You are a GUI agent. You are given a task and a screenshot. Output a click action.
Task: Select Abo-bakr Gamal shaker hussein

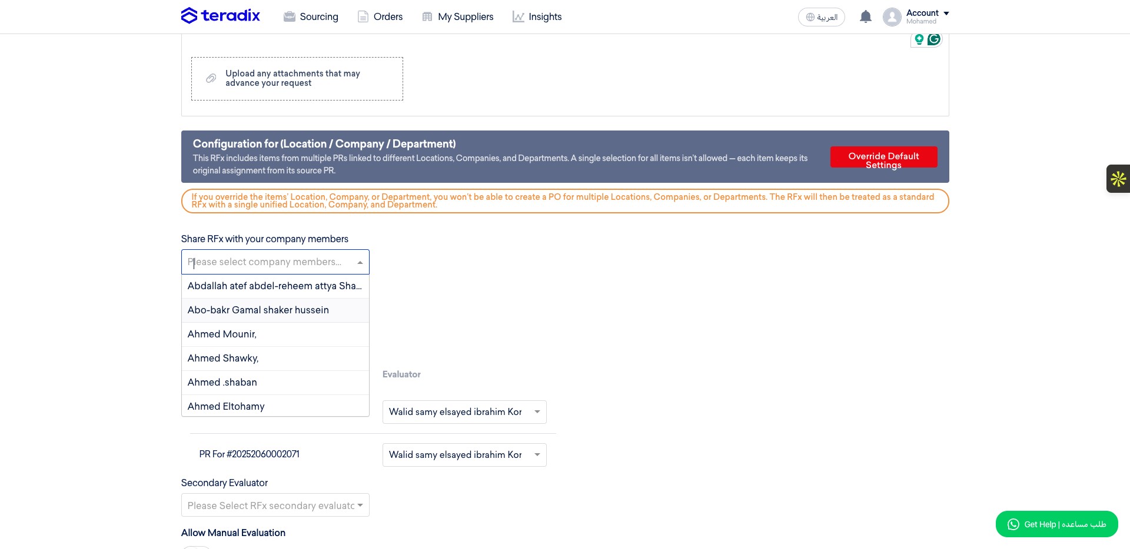[x=275, y=310]
